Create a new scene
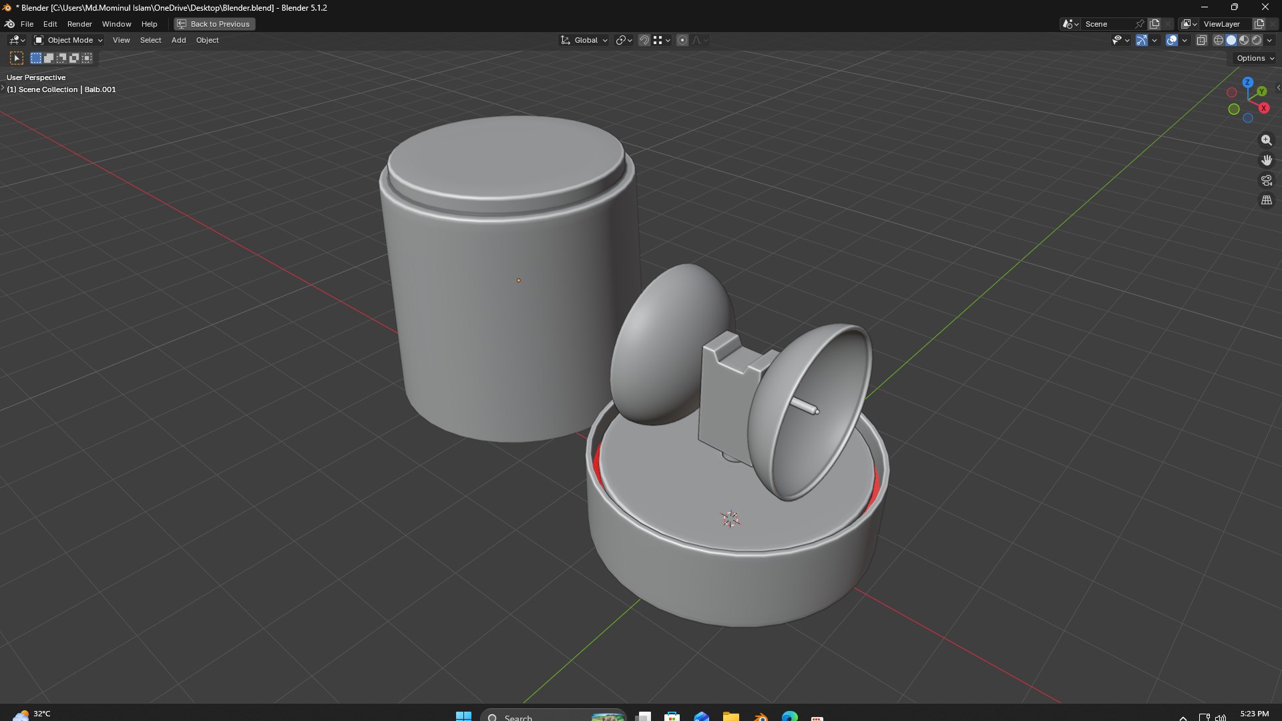The image size is (1282, 721). 1154,24
